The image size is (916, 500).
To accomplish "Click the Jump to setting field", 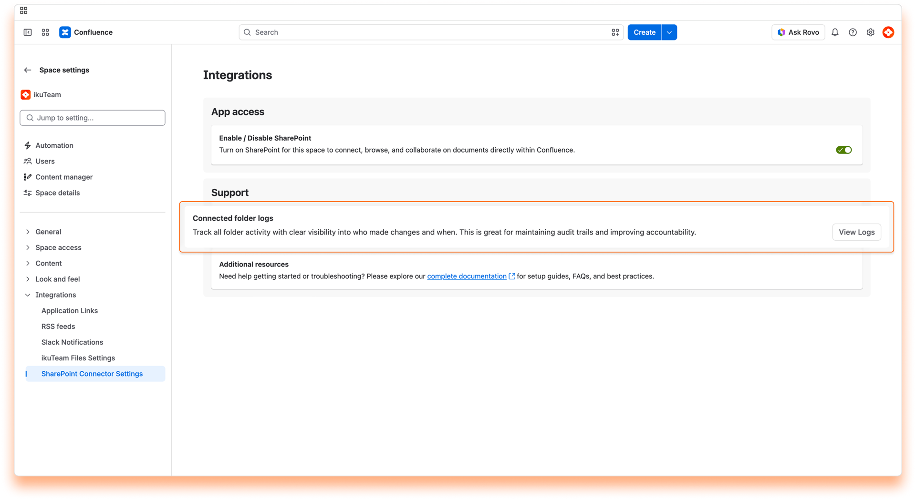I will [x=93, y=118].
